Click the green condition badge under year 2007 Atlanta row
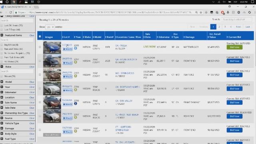Viewport: 256px width, 144px height. 76,62
